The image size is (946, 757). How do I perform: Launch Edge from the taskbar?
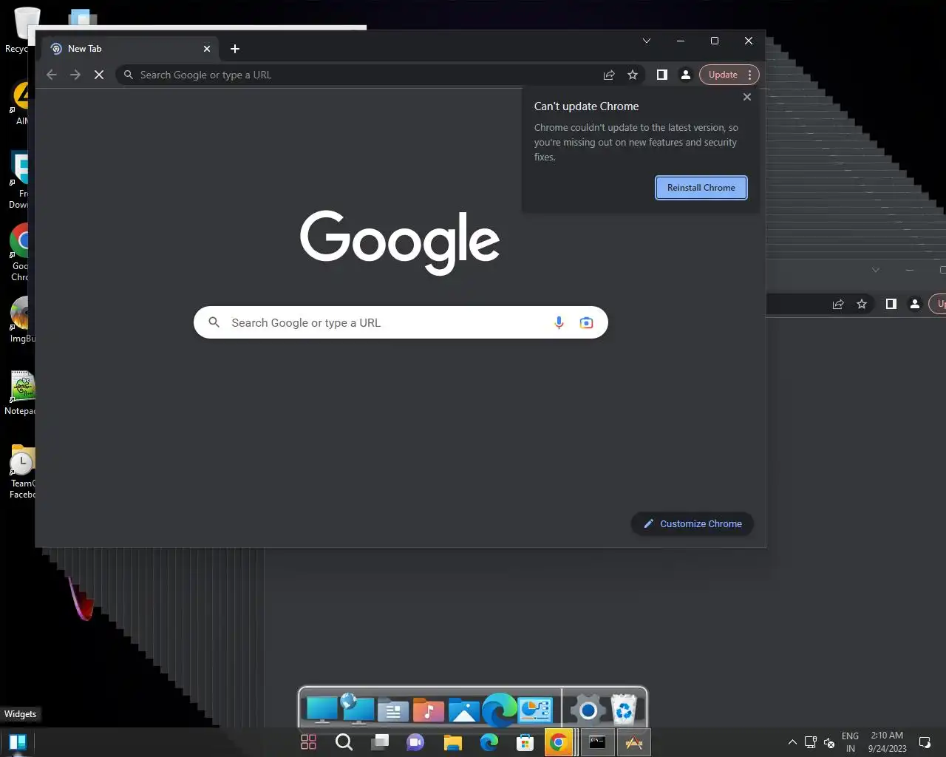point(489,742)
